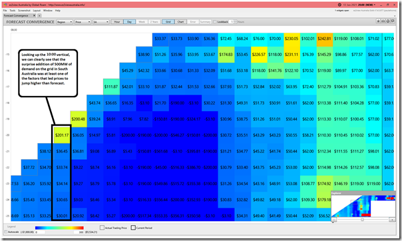Select the 2 Years range button
The image size is (402, 241).
click(154, 22)
